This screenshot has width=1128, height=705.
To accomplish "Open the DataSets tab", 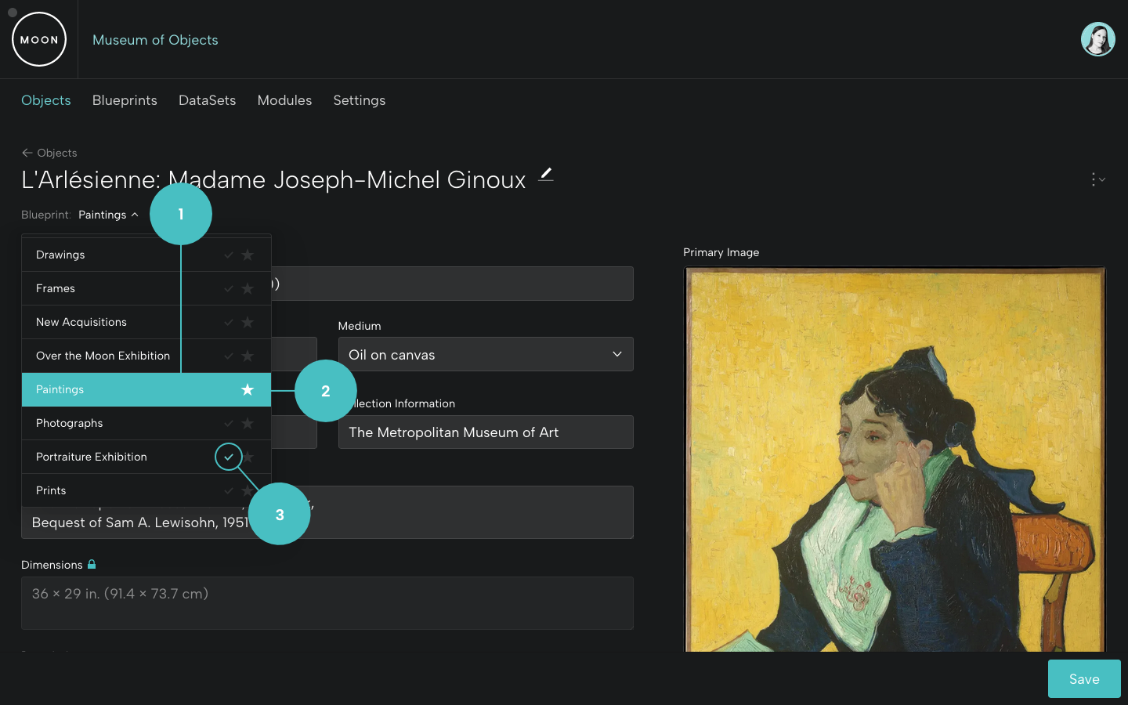I will click(207, 100).
